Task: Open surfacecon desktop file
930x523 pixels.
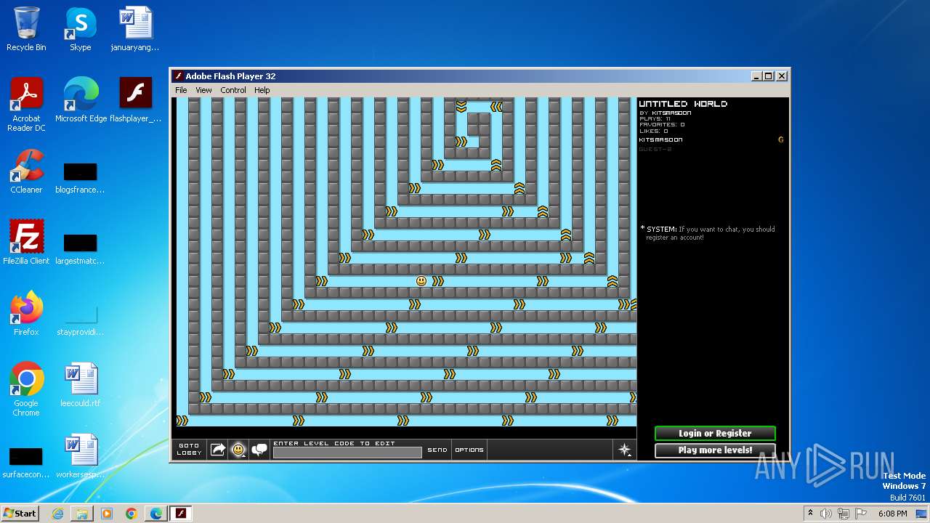Action: (x=26, y=463)
